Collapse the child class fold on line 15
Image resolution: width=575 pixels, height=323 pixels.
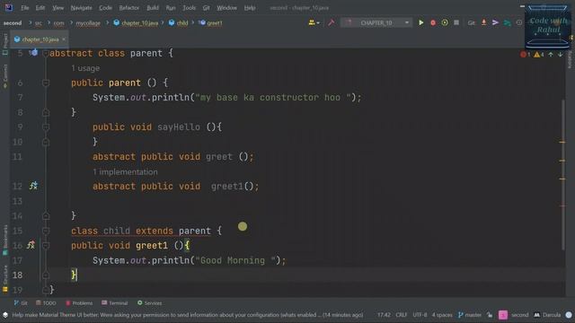[46, 231]
